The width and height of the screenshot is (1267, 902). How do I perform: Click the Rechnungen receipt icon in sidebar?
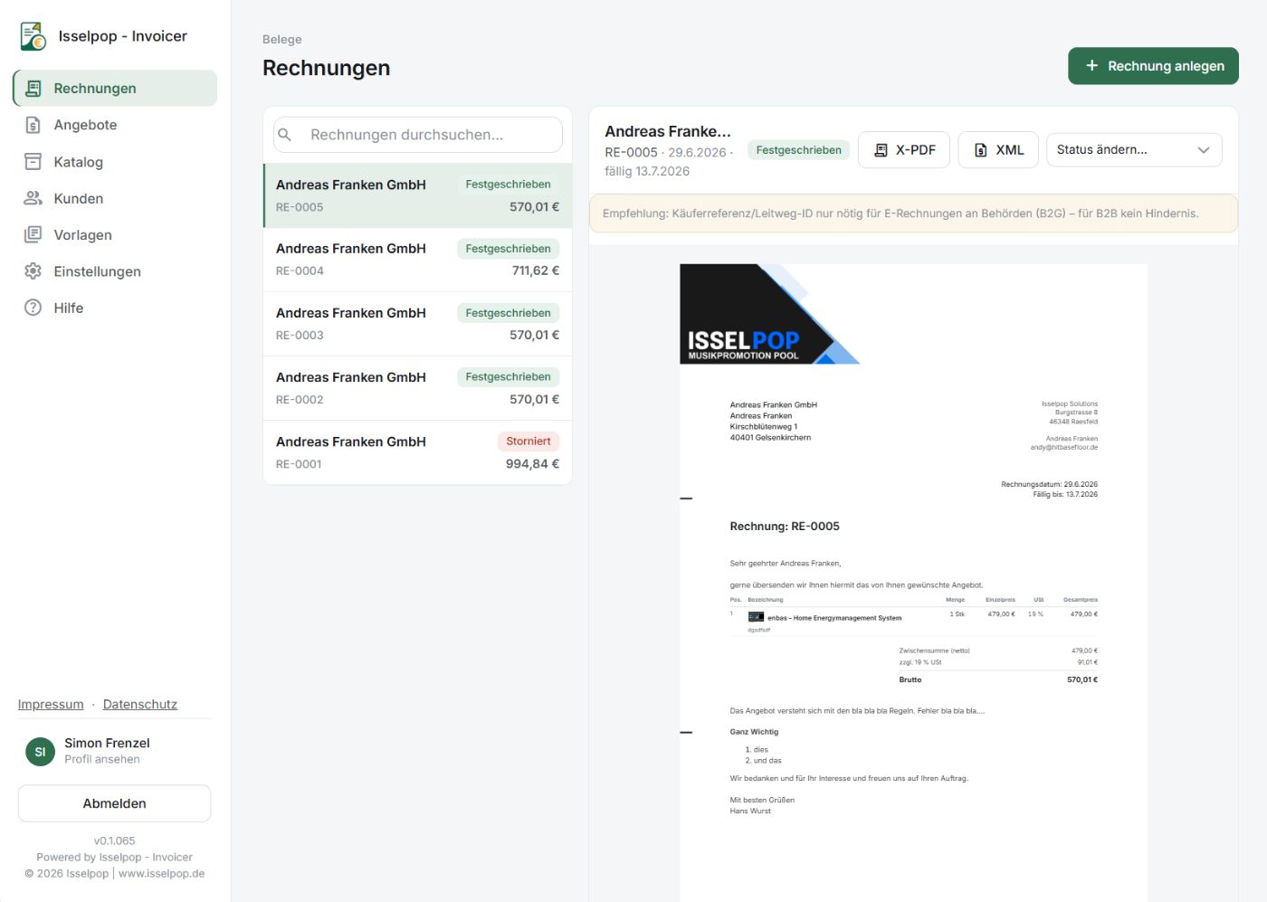coord(33,89)
